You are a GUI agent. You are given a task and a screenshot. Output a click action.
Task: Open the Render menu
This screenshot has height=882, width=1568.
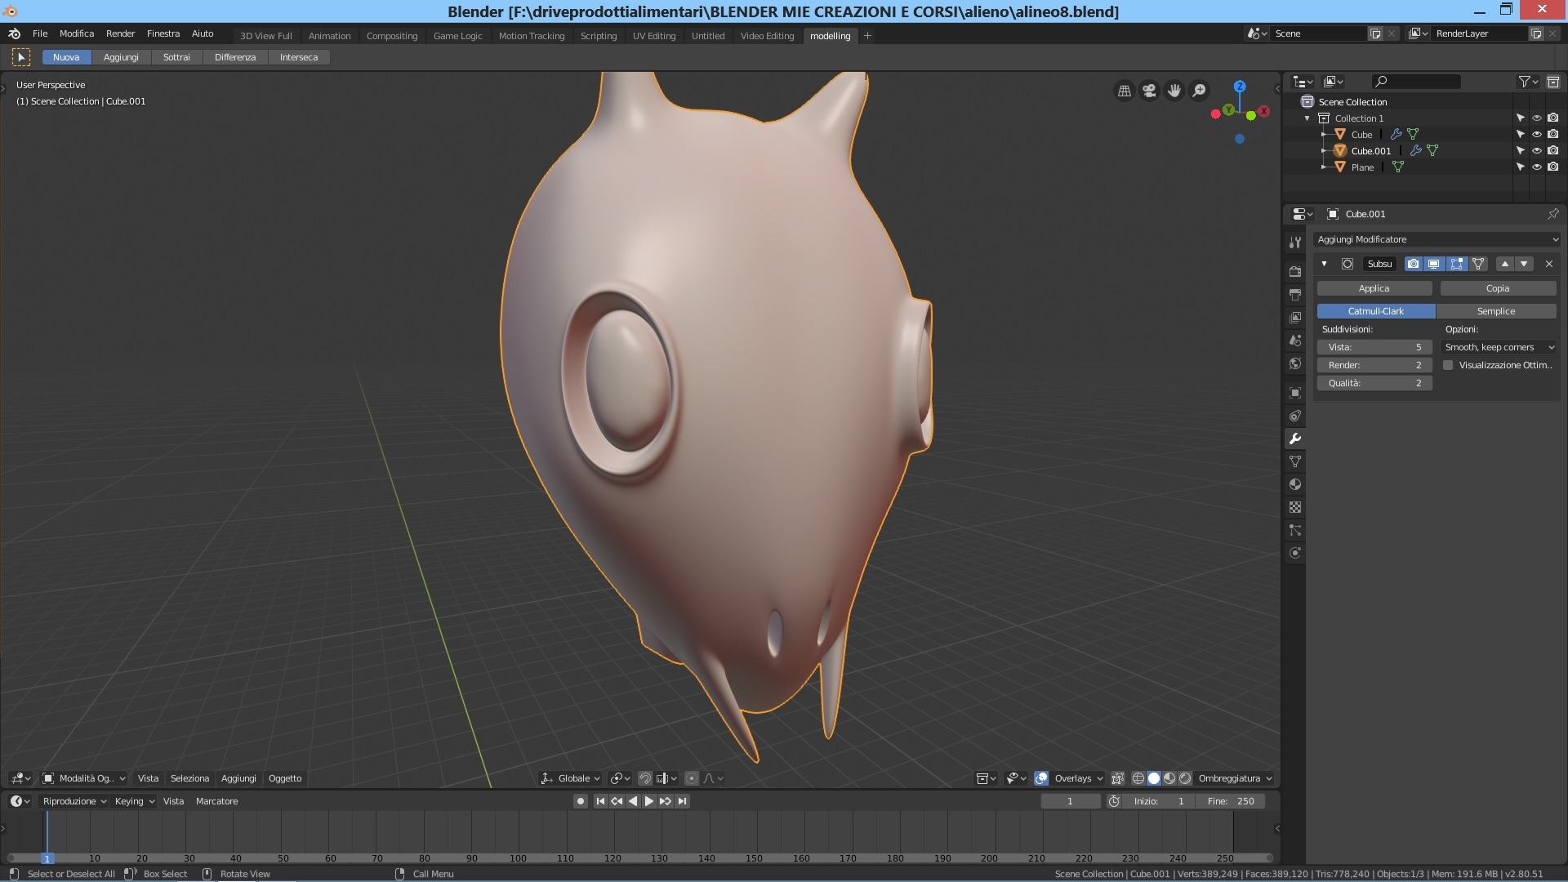[120, 33]
